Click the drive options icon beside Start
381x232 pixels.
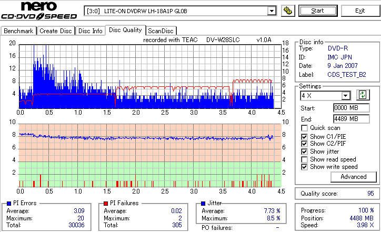point(288,11)
